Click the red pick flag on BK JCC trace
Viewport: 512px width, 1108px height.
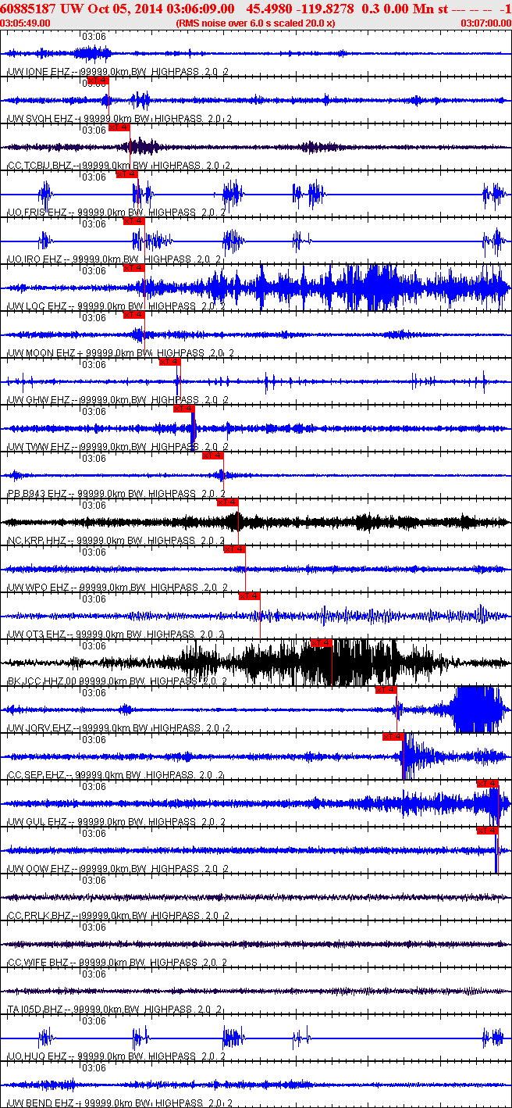point(321,643)
